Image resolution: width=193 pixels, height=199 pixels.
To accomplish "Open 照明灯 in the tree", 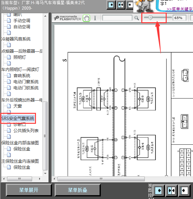I will pos(20,57).
